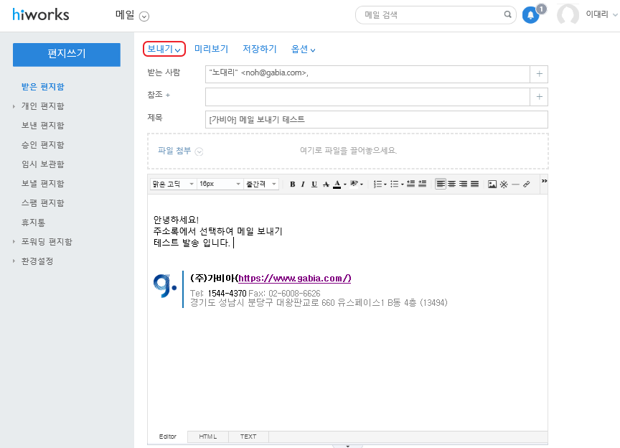Image resolution: width=620 pixels, height=448 pixels.
Task: Click the magnifier search icon
Action: [507, 14]
